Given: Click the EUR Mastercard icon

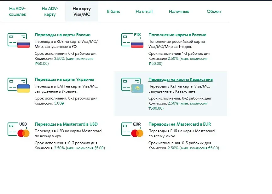Looking at the screenshot, I should coord(132,130).
